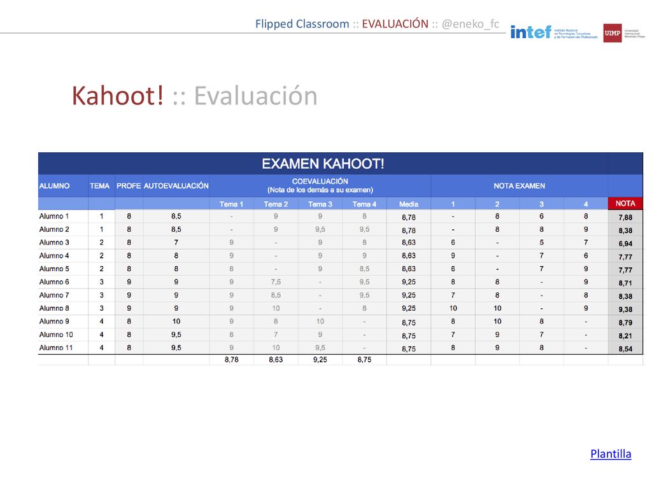Click final NOTA 7,88 for Alumno 1
The image size is (652, 489).
[625, 217]
